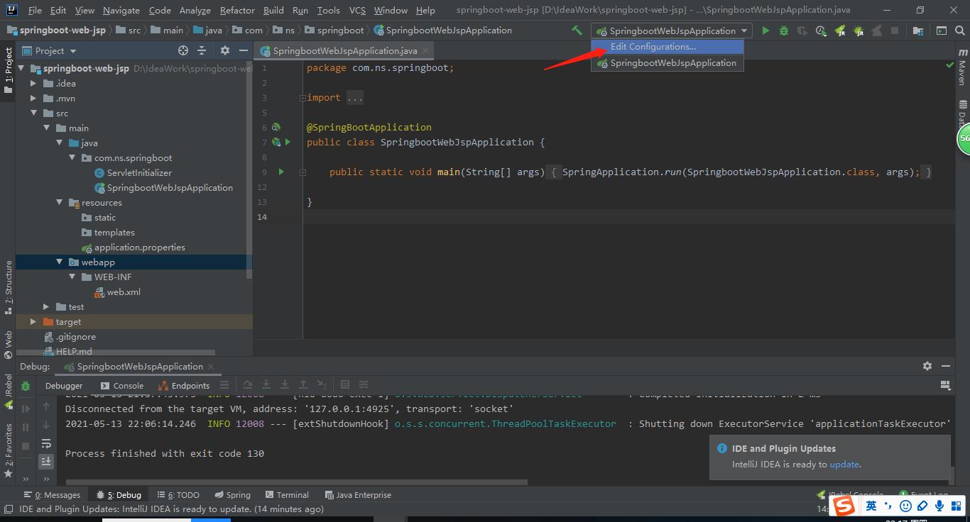970x522 pixels.
Task: Collapse the WEB-INF folder
Action: point(72,277)
